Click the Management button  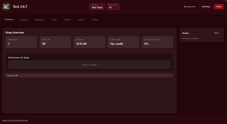coord(189,7)
